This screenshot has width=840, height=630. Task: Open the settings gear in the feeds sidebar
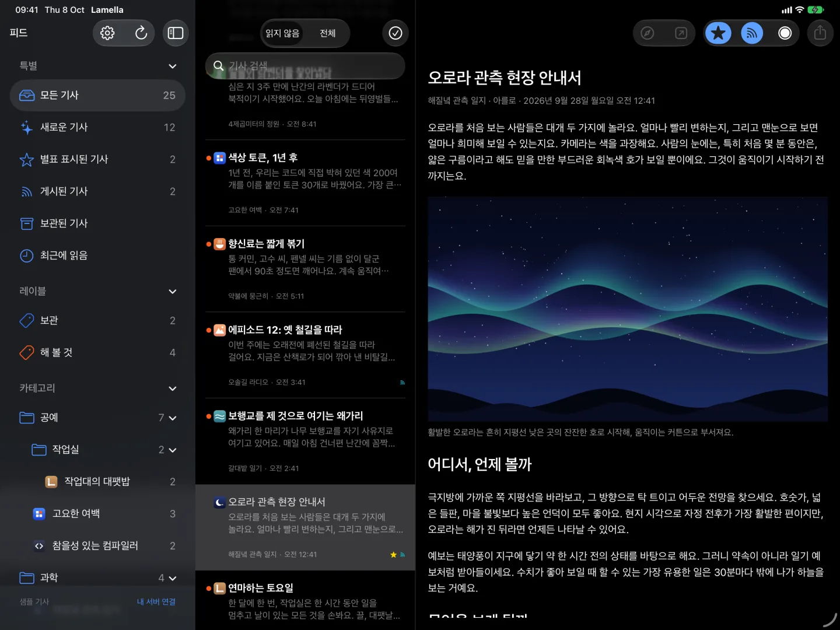107,33
